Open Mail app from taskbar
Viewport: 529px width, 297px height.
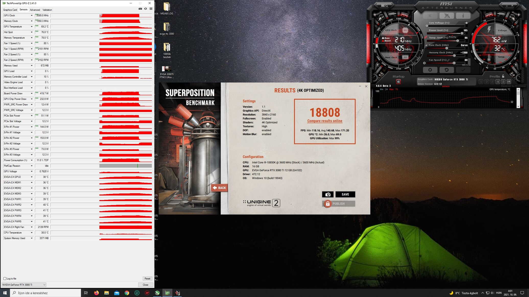[x=117, y=293]
